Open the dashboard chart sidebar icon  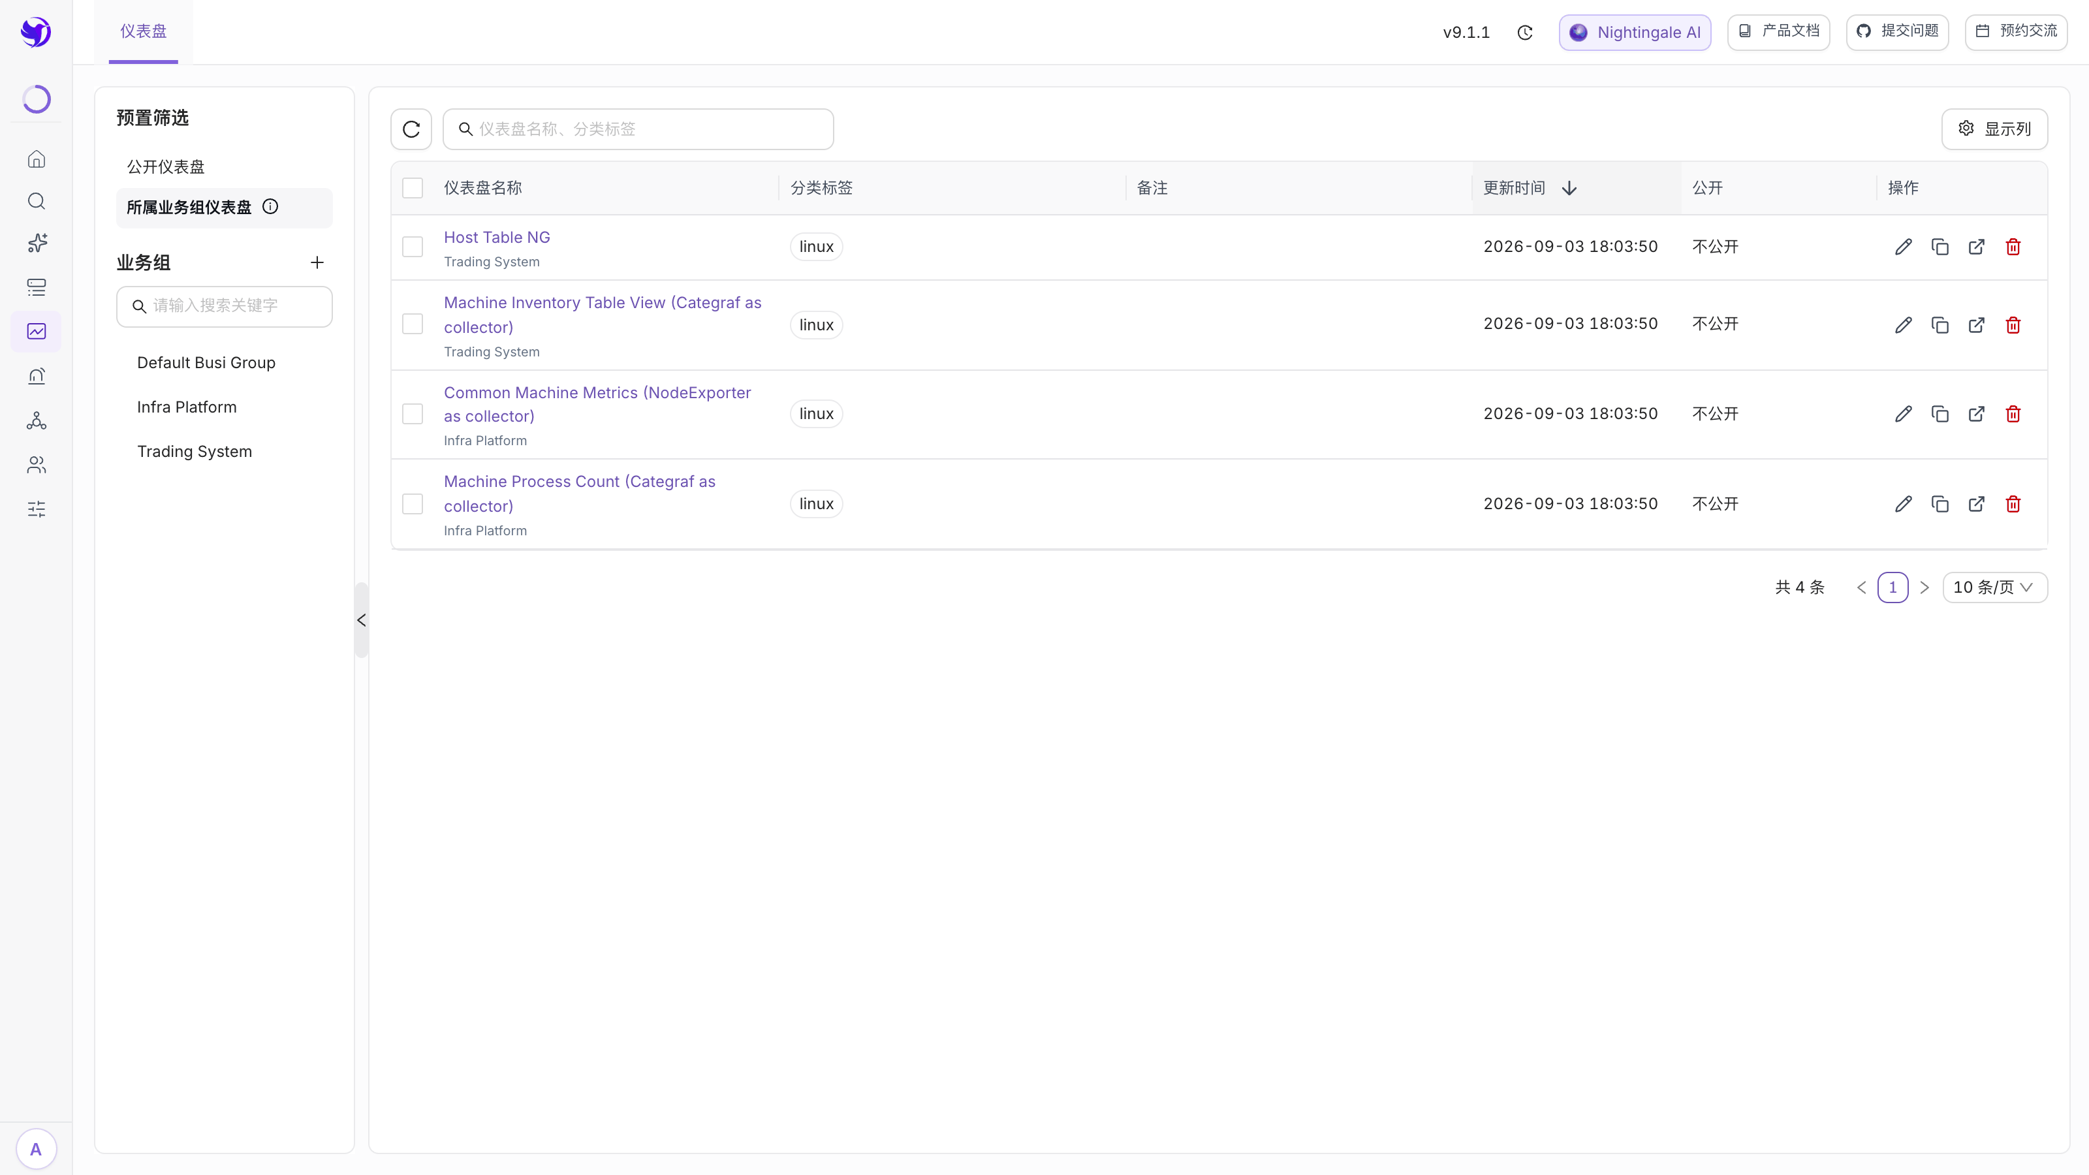tap(37, 332)
